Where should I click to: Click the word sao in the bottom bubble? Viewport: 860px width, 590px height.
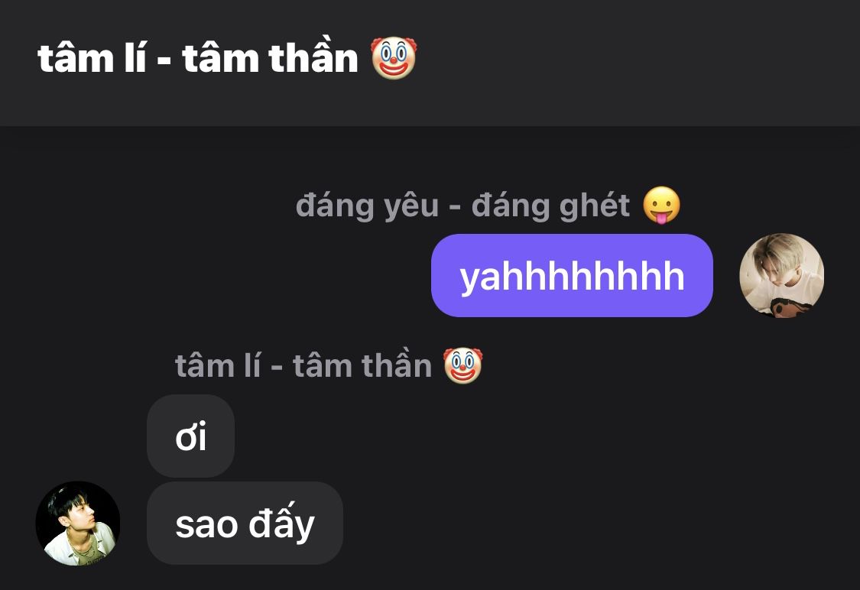click(x=206, y=525)
